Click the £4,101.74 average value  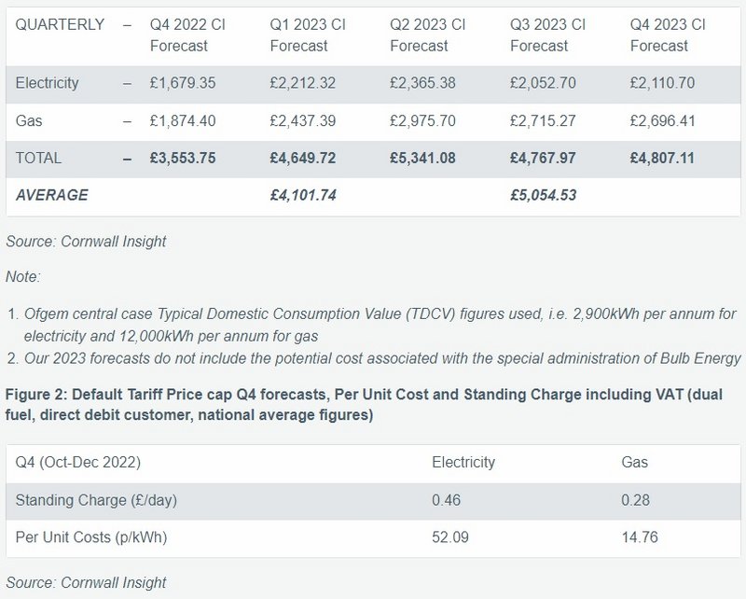pos(303,195)
